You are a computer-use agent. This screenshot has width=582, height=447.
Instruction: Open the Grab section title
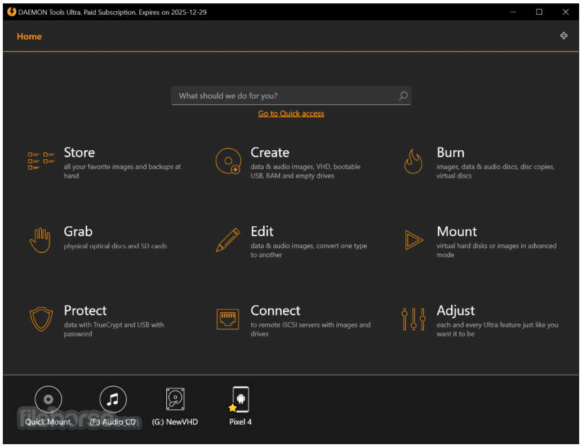(x=78, y=231)
